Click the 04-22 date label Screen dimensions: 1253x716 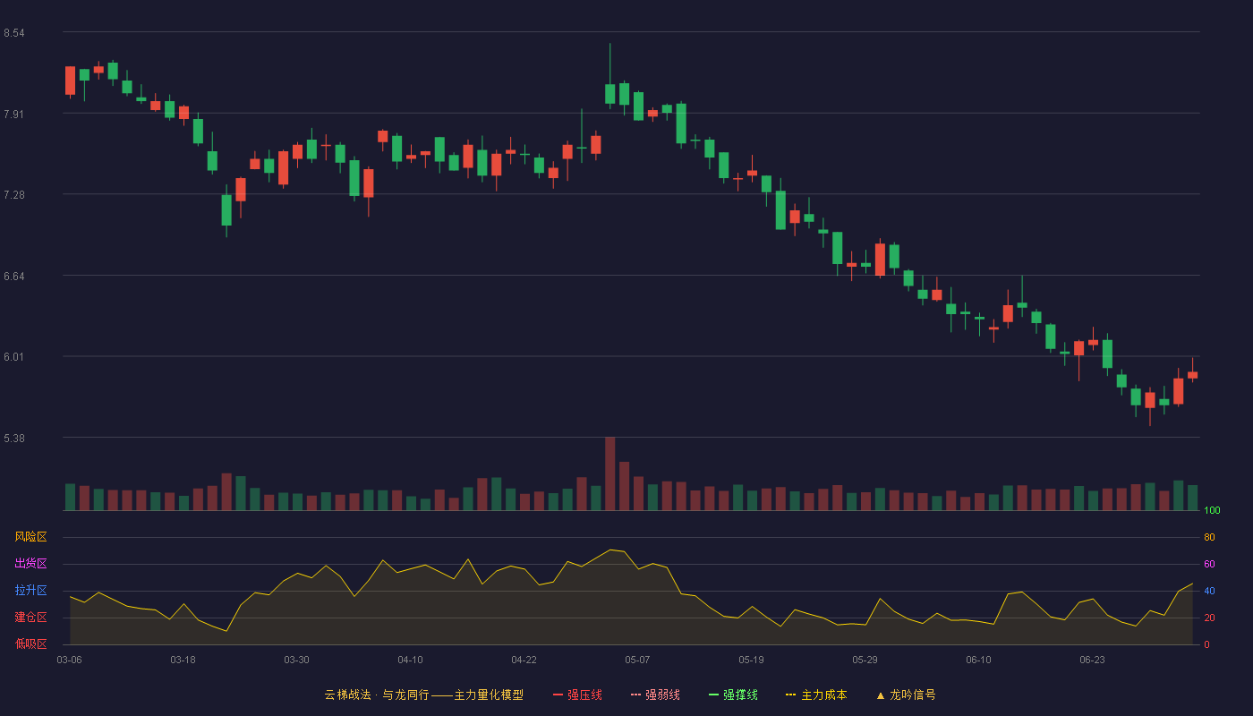click(524, 660)
